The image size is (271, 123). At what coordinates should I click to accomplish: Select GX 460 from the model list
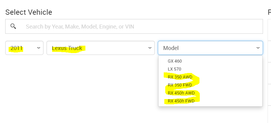point(175,61)
